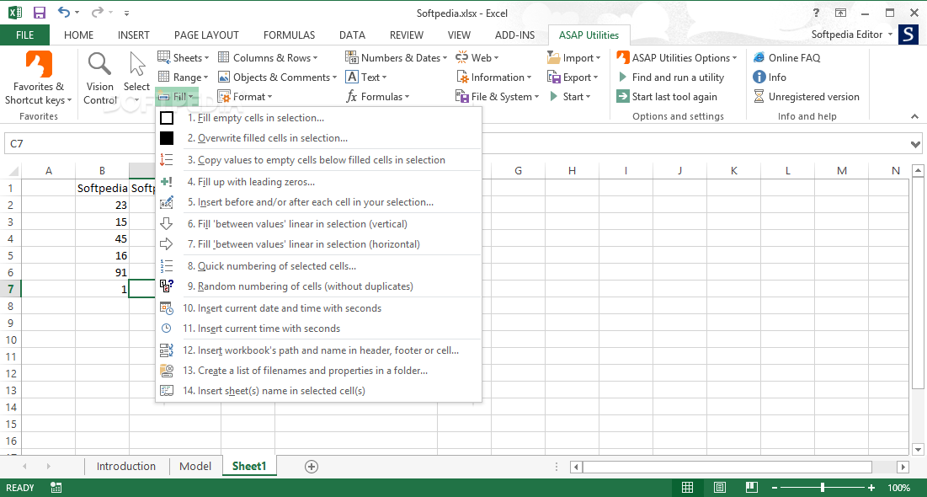This screenshot has height=497, width=927.
Task: Open the Import dropdown
Action: click(x=574, y=57)
